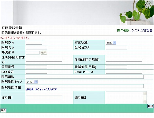This screenshot has height=118, width=154.
Task: Click the 備考欄2 scrollbar down arrow
Action: (x=145, y=102)
